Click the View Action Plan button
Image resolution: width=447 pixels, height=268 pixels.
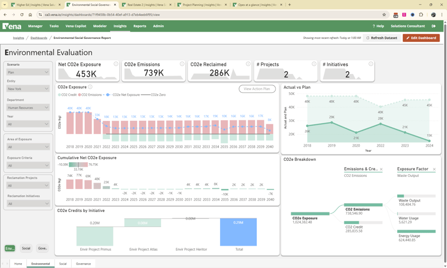257,89
